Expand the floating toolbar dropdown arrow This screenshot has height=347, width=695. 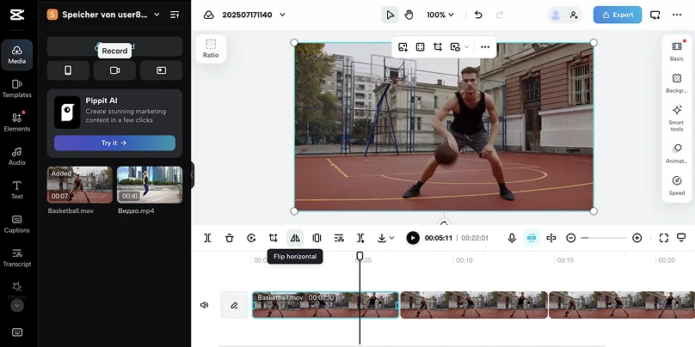[x=466, y=47]
